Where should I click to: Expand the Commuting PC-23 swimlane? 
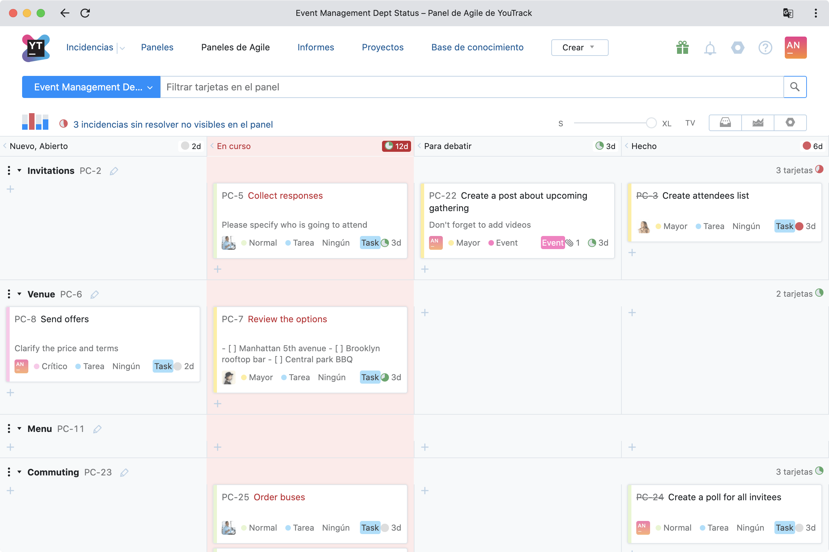(x=19, y=472)
